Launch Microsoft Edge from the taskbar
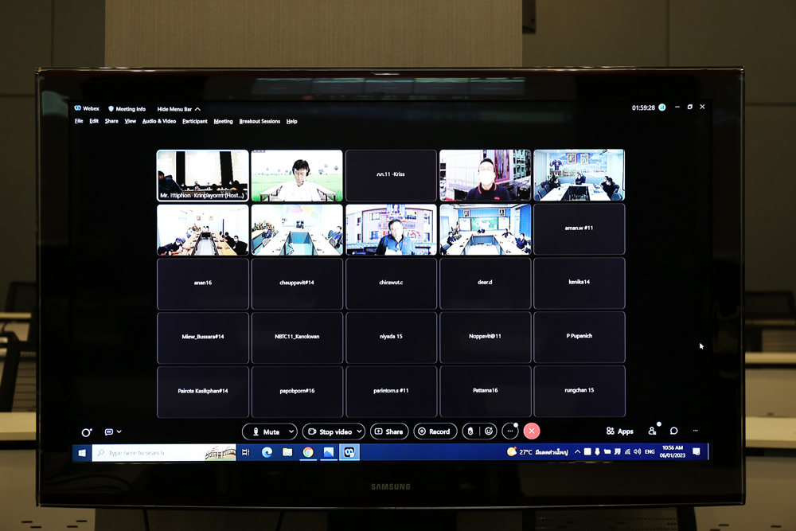The image size is (796, 531). [267, 452]
